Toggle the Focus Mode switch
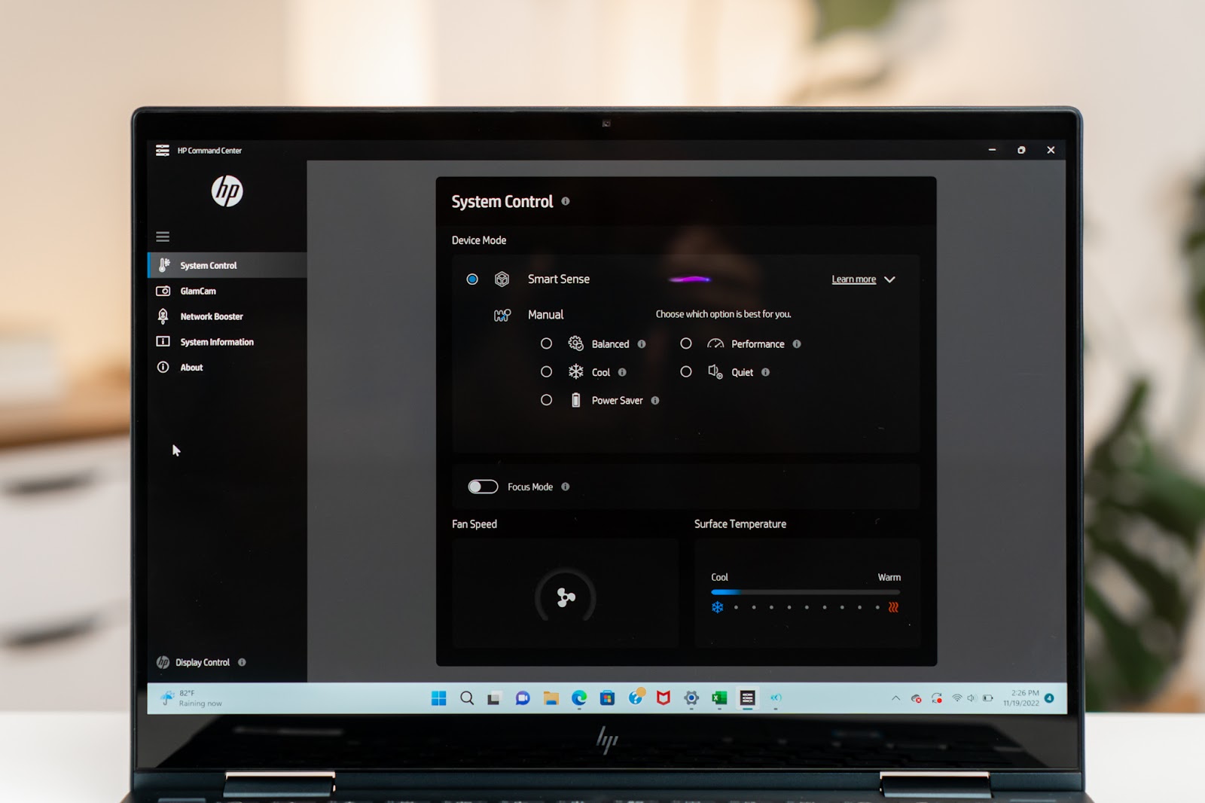 click(x=483, y=487)
